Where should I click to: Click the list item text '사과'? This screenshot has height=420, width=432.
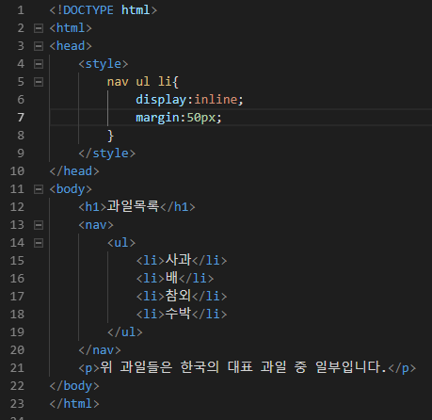click(x=178, y=260)
